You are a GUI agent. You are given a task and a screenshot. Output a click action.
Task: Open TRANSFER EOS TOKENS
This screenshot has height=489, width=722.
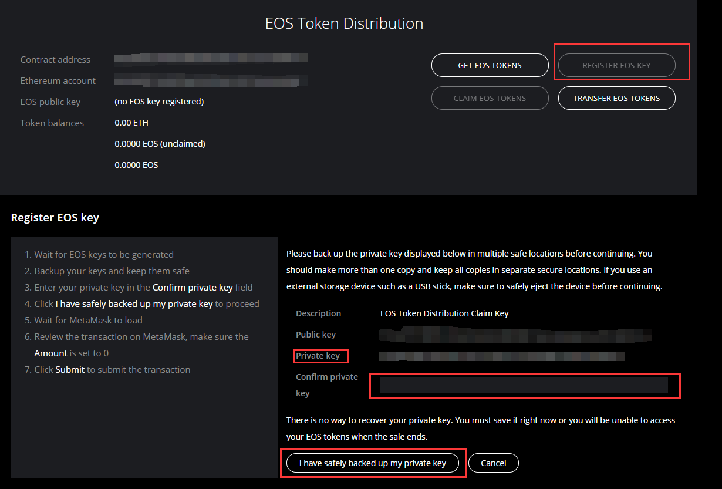point(616,98)
